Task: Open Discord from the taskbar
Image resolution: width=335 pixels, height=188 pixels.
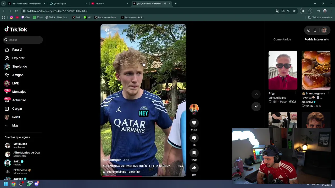Action: point(36,184)
